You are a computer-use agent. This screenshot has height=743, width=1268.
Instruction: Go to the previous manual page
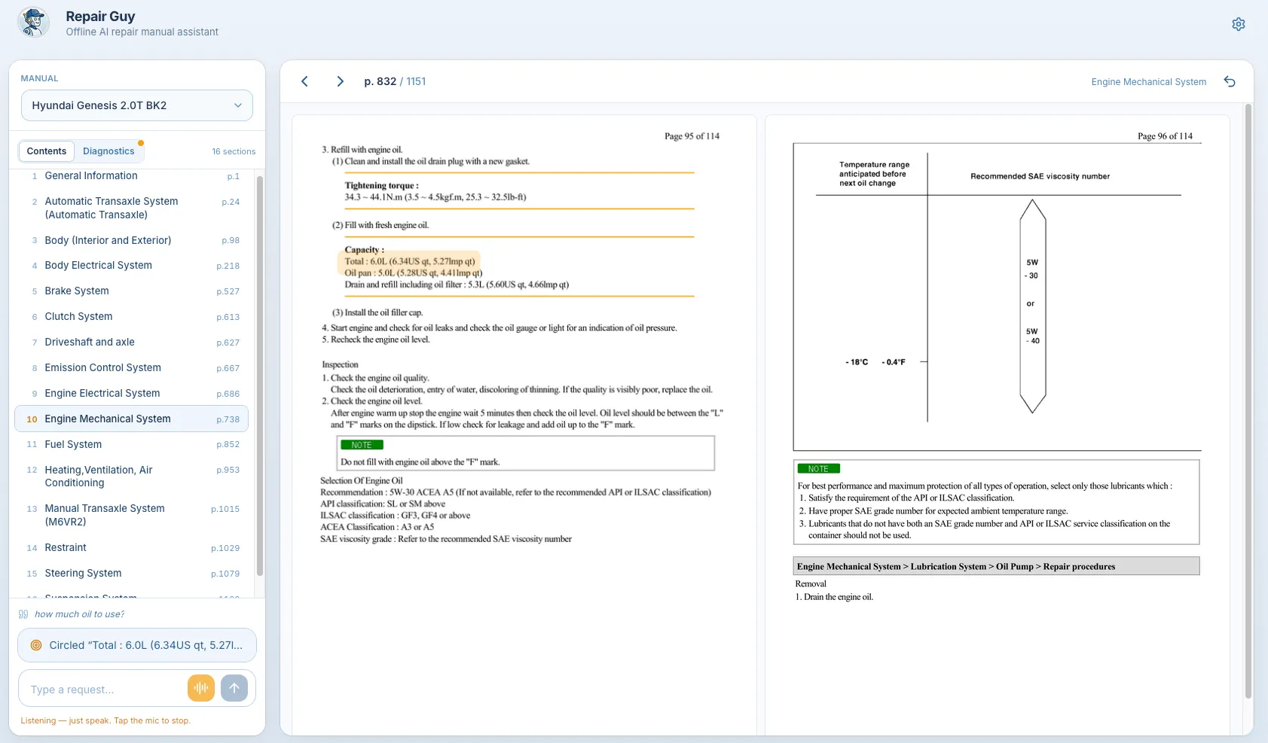(304, 81)
